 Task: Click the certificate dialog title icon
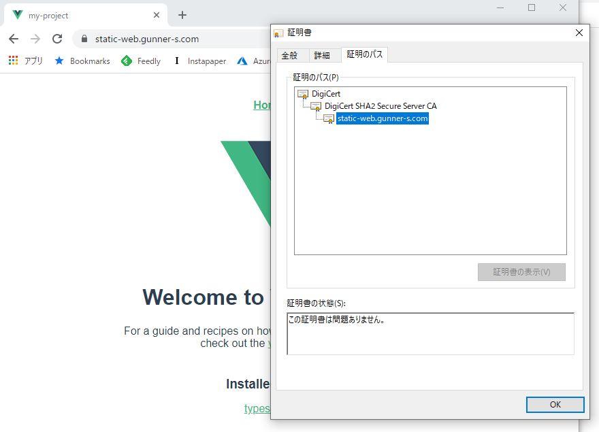pos(278,33)
